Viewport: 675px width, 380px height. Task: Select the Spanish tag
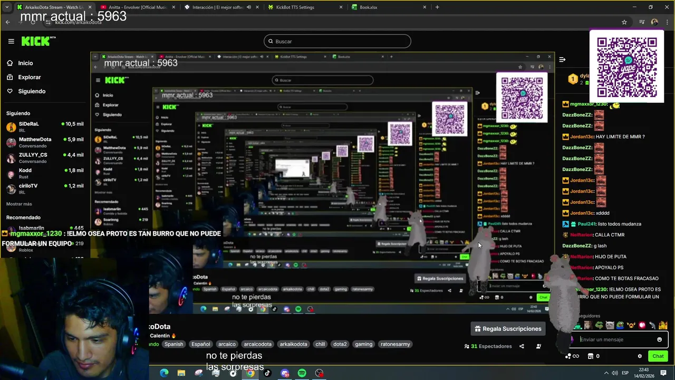tap(173, 344)
